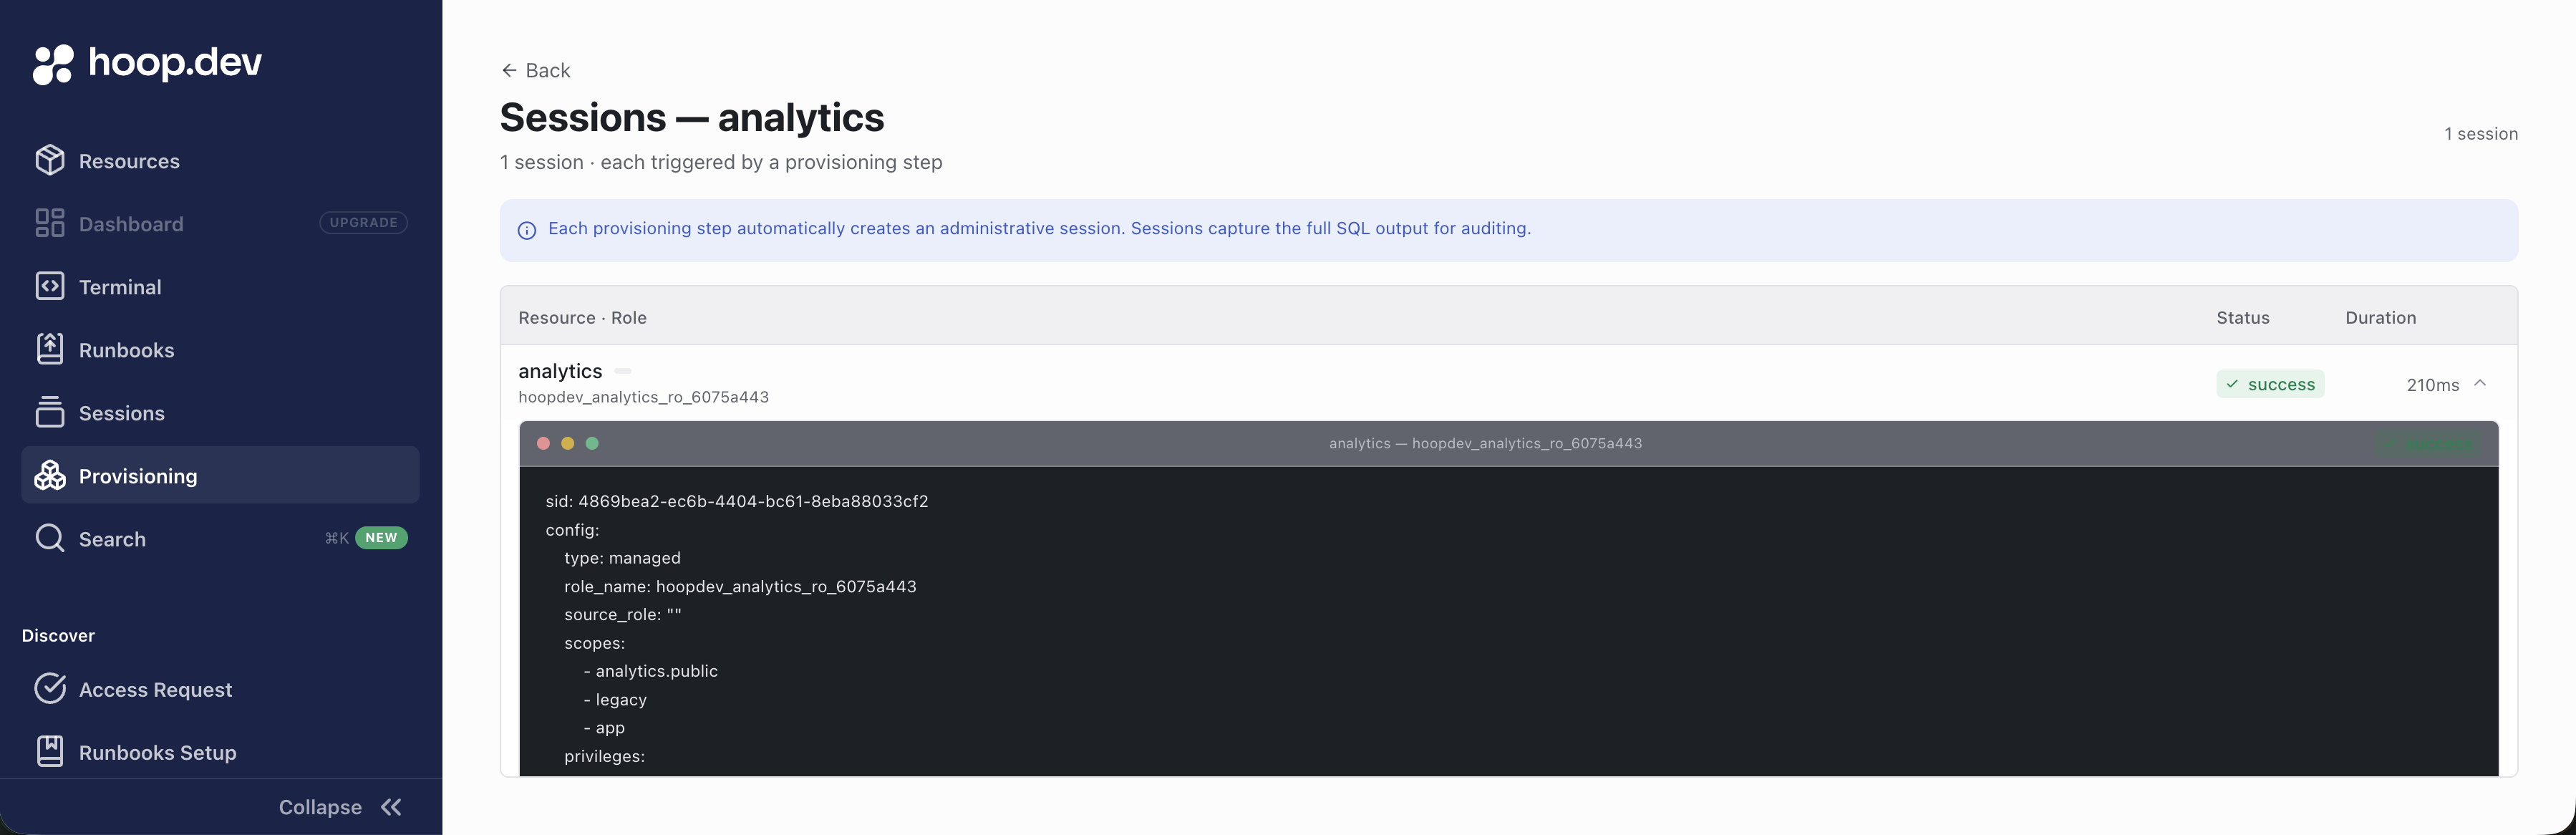Click the 'type: managed' line
This screenshot has height=835, width=2576.
pyautogui.click(x=622, y=558)
